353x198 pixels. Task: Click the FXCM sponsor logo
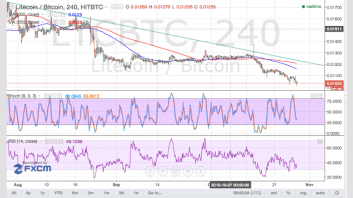32,168
